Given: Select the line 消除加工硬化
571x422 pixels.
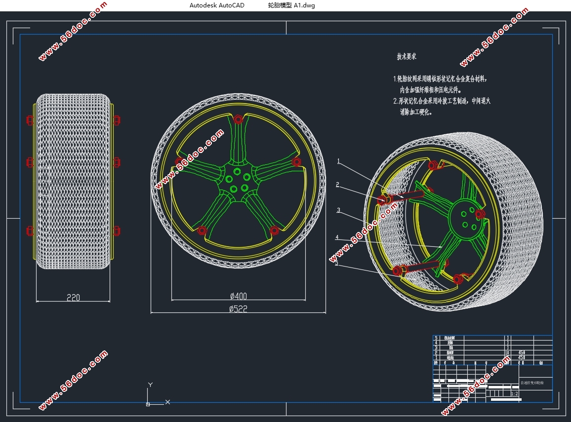Looking at the screenshot, I should click(x=416, y=112).
